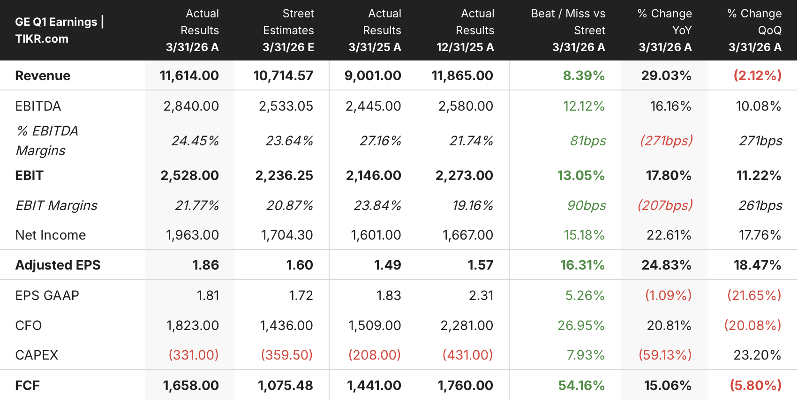Image resolution: width=798 pixels, height=406 pixels.
Task: Select FCF QoQ change (5.80%)
Action: tap(756, 385)
